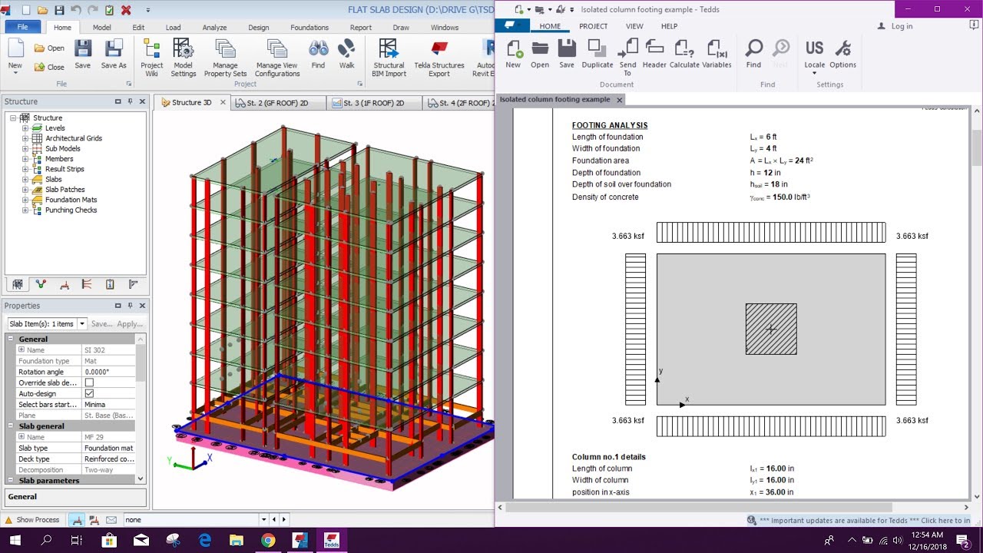This screenshot has width=983, height=553.
Task: Open the Slab Item(s) dropdown
Action: click(84, 323)
